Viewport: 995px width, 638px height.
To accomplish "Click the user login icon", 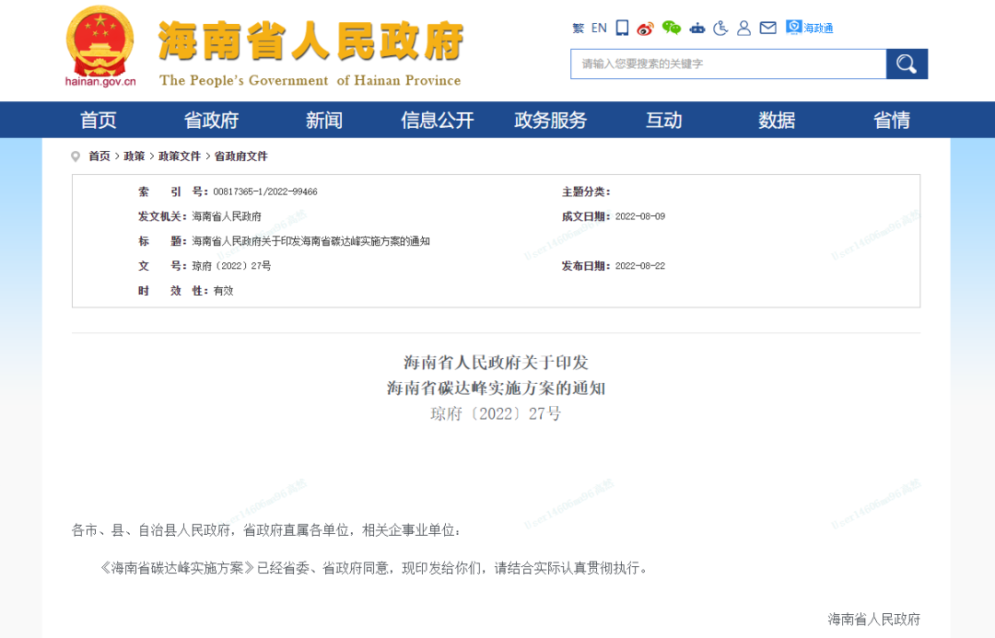I will pyautogui.click(x=743, y=29).
